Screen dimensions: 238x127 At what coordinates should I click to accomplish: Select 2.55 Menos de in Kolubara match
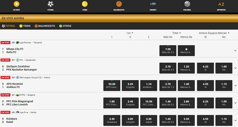click(x=186, y=120)
